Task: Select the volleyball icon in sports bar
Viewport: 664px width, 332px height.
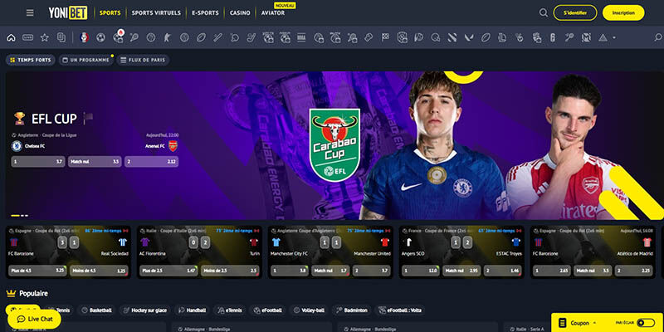Action: 184,37
